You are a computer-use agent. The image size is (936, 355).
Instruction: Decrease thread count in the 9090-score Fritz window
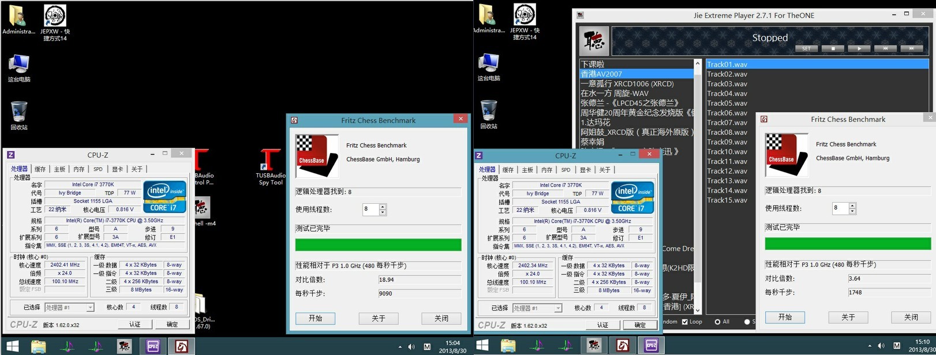tap(383, 212)
